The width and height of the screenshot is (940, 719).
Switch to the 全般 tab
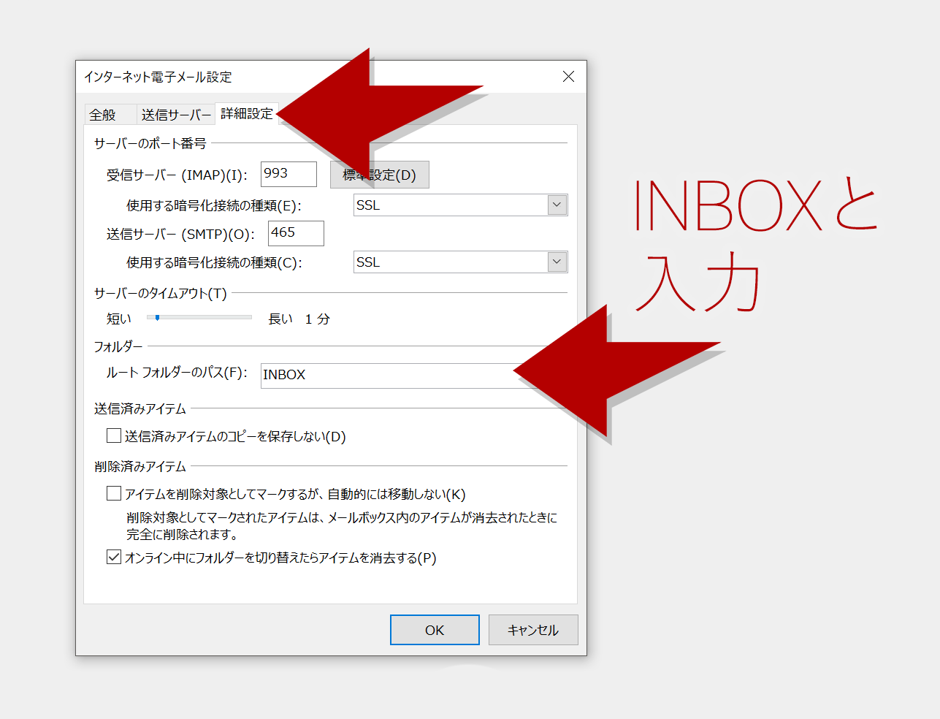(x=103, y=115)
